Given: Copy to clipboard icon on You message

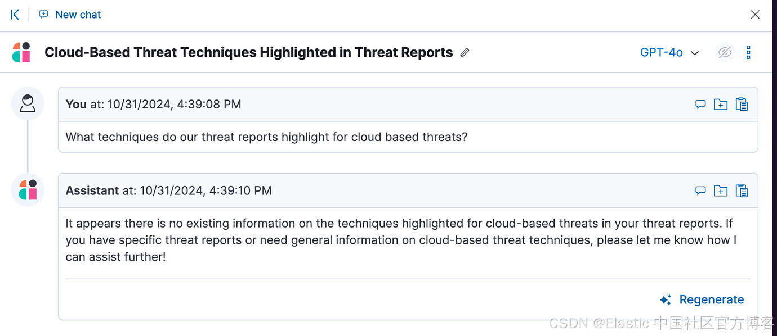Looking at the screenshot, I should [742, 104].
